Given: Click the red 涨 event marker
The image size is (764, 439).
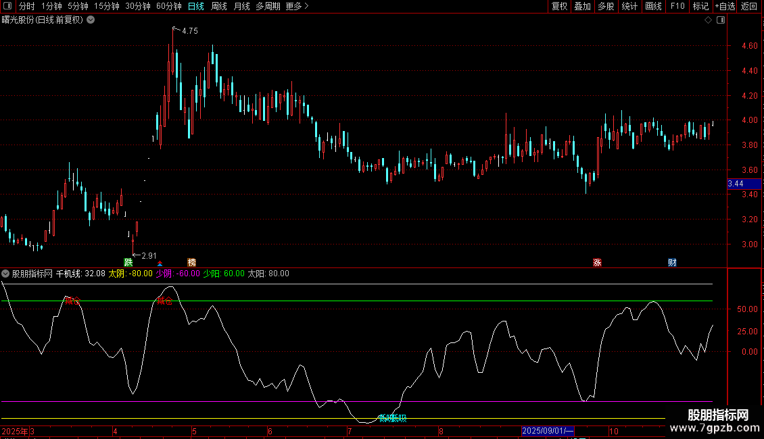Looking at the screenshot, I should [x=597, y=262].
